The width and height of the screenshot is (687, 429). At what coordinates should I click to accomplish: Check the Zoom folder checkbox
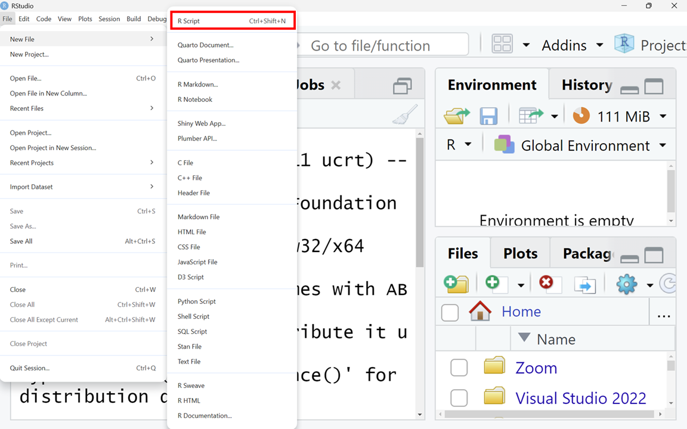[x=459, y=368]
